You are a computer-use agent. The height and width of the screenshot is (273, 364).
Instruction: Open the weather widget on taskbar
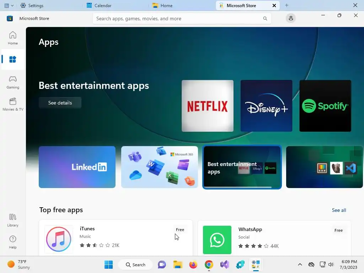click(18, 264)
